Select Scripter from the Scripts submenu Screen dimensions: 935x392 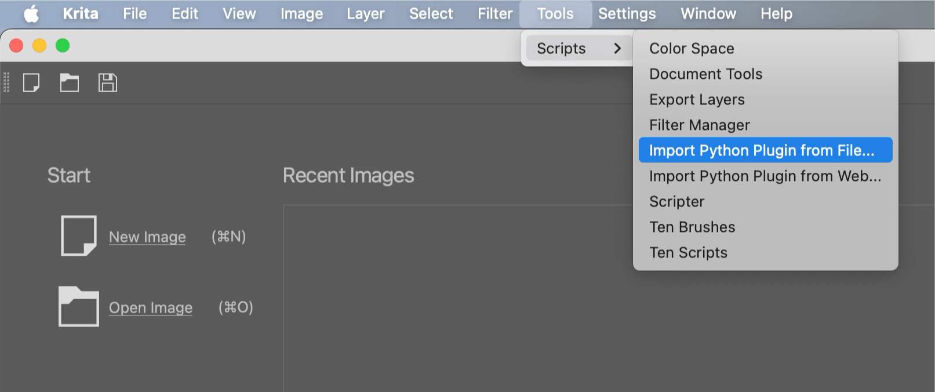coord(676,201)
